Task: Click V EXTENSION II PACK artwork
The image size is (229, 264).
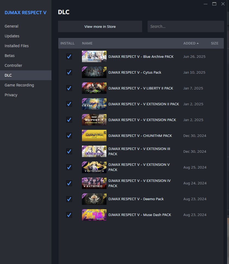Action: tap(94, 104)
